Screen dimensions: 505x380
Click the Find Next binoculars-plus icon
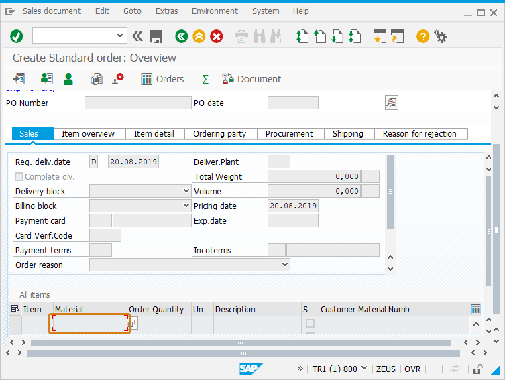(x=277, y=36)
